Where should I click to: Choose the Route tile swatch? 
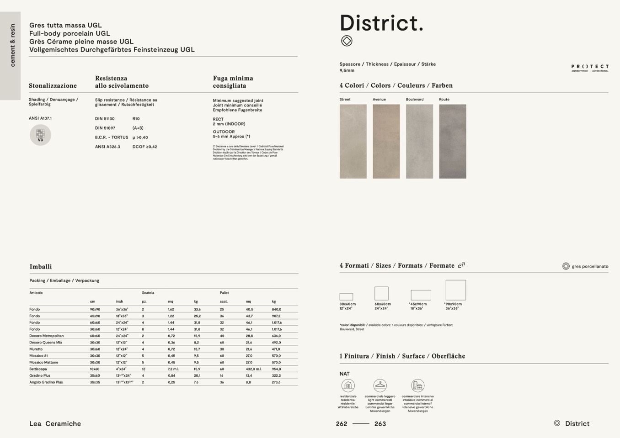(x=452, y=141)
